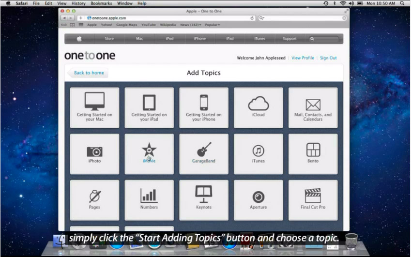
Task: Open the Reading List glasses icon
Action: (x=64, y=25)
